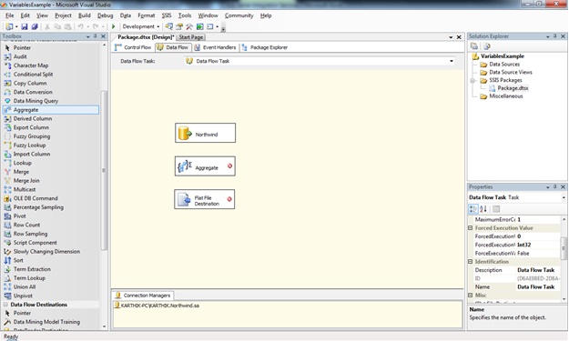
Task: Select the Audit transformation in Toolbox
Action: (x=20, y=56)
